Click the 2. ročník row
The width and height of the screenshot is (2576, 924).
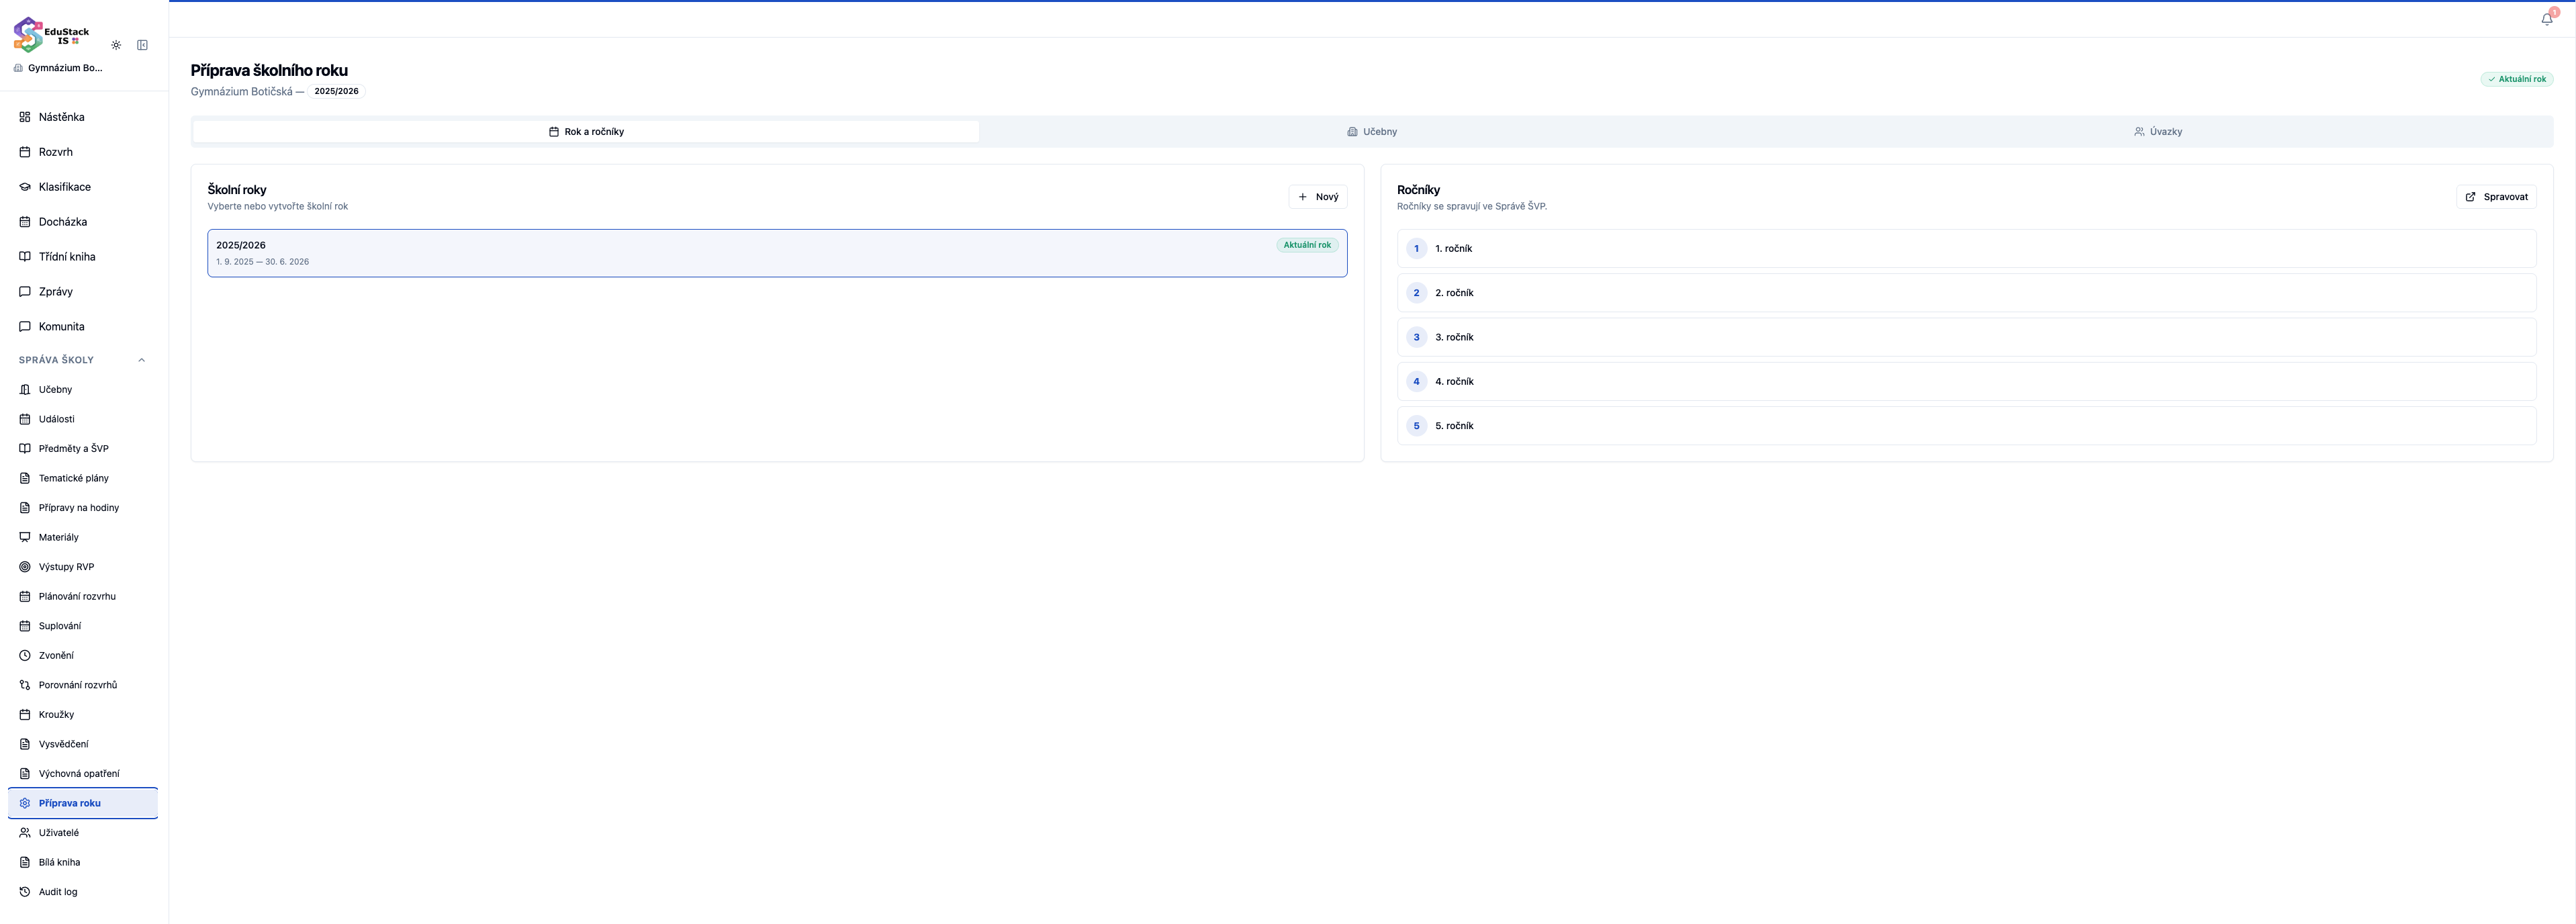pyautogui.click(x=1966, y=293)
